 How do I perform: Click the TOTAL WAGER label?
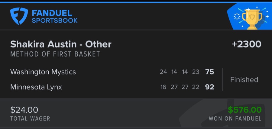30,119
